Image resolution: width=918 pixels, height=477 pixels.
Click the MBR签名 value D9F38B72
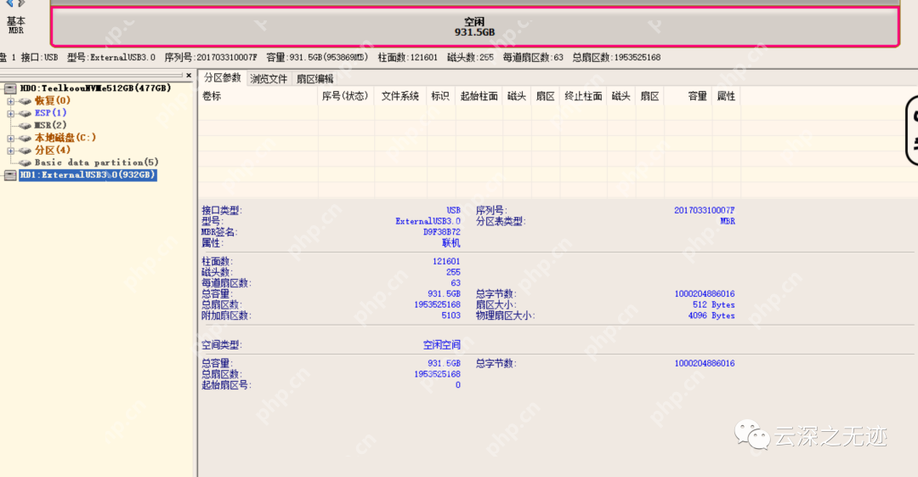[442, 232]
